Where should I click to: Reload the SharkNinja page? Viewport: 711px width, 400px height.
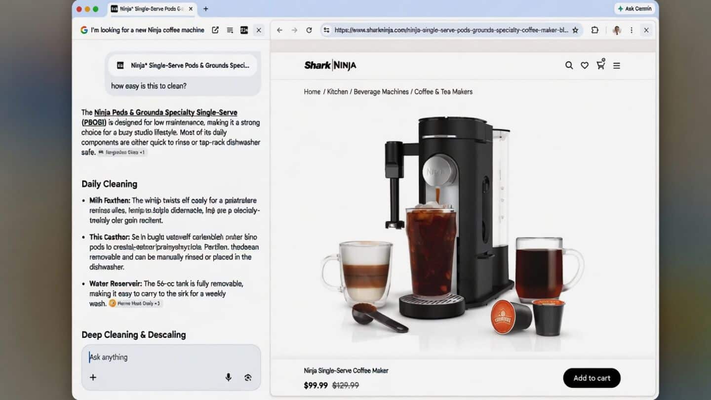[309, 30]
